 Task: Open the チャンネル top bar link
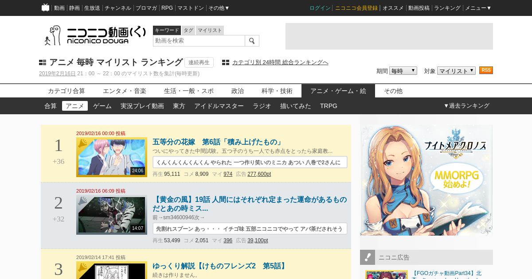click(x=118, y=8)
